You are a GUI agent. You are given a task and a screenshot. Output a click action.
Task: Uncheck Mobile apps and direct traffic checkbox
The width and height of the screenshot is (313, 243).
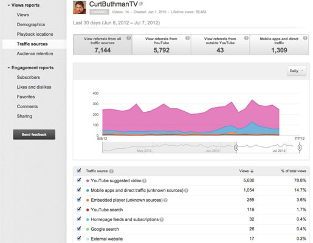[x=79, y=190]
